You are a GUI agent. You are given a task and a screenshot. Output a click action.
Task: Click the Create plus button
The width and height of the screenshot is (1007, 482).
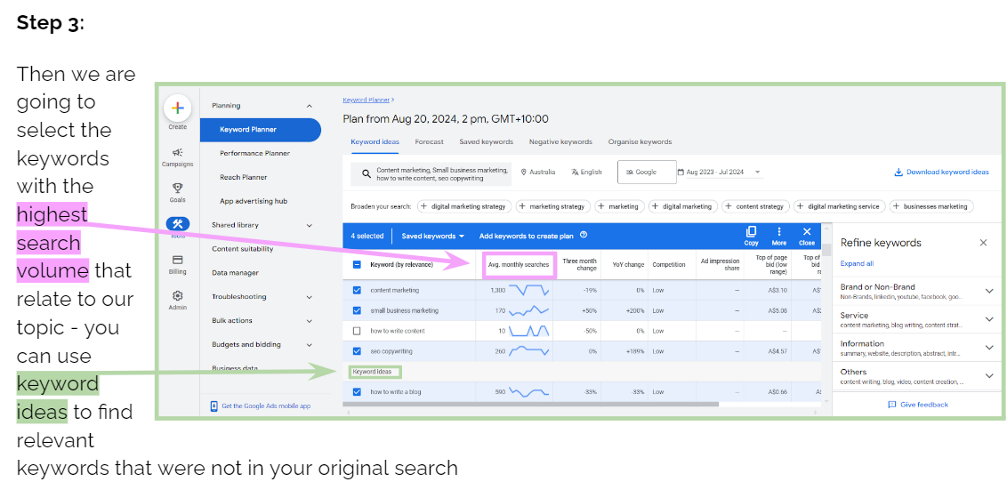pyautogui.click(x=177, y=108)
